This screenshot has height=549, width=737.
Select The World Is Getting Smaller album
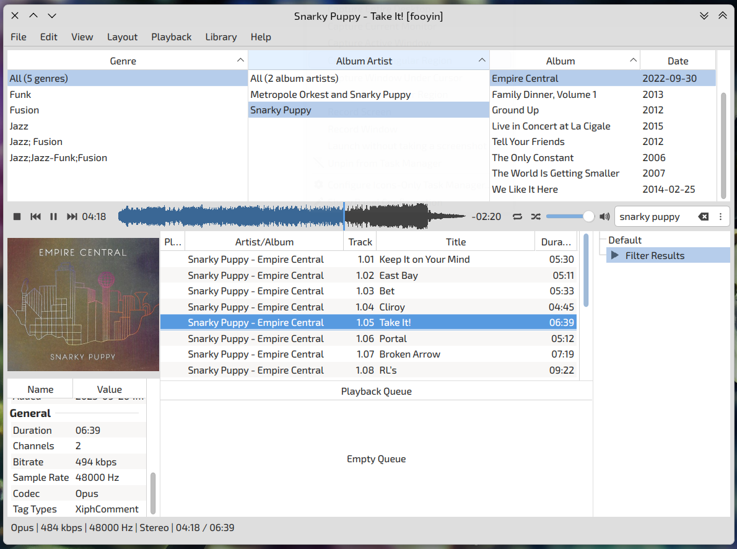(603, 173)
